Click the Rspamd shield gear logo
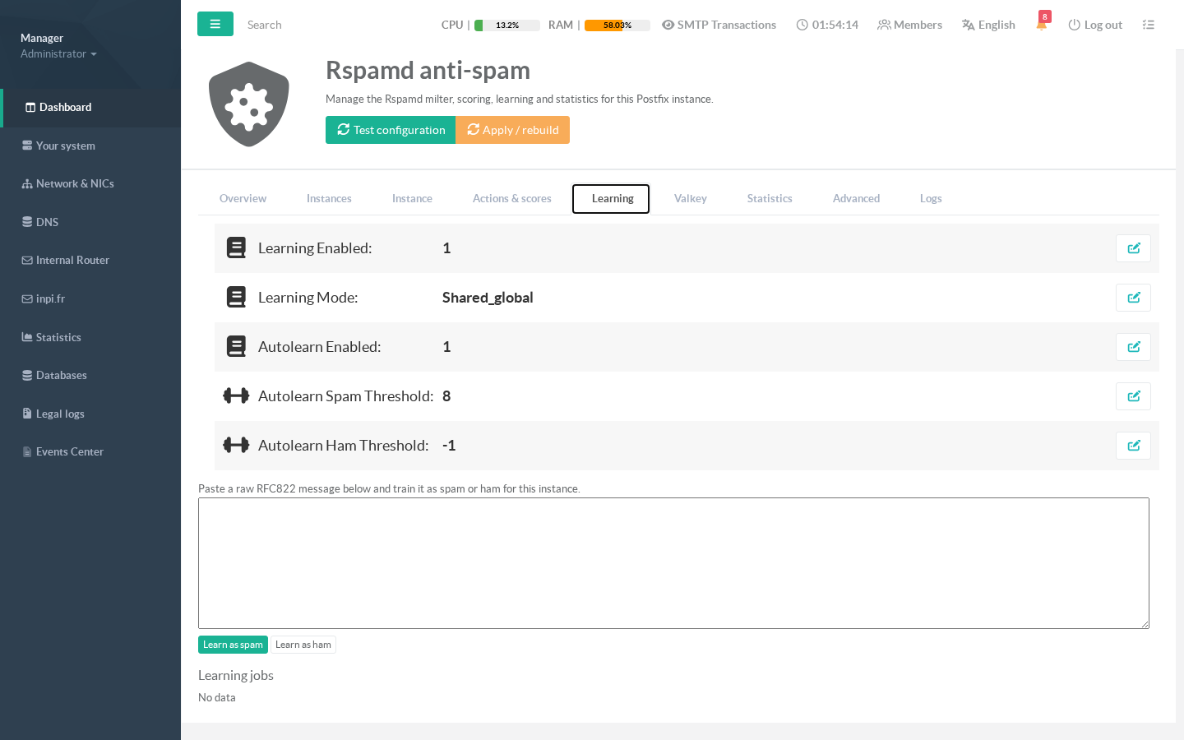Image resolution: width=1184 pixels, height=740 pixels. click(249, 104)
